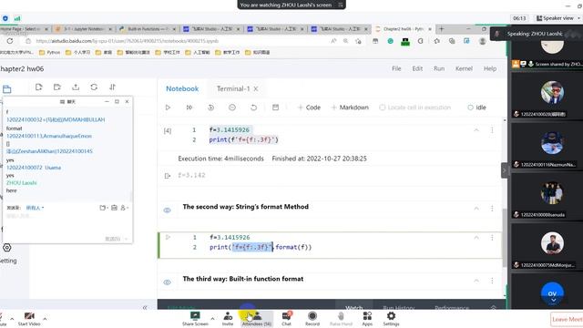
Task: Click Start Video in meeting toolbar
Action: (29, 319)
